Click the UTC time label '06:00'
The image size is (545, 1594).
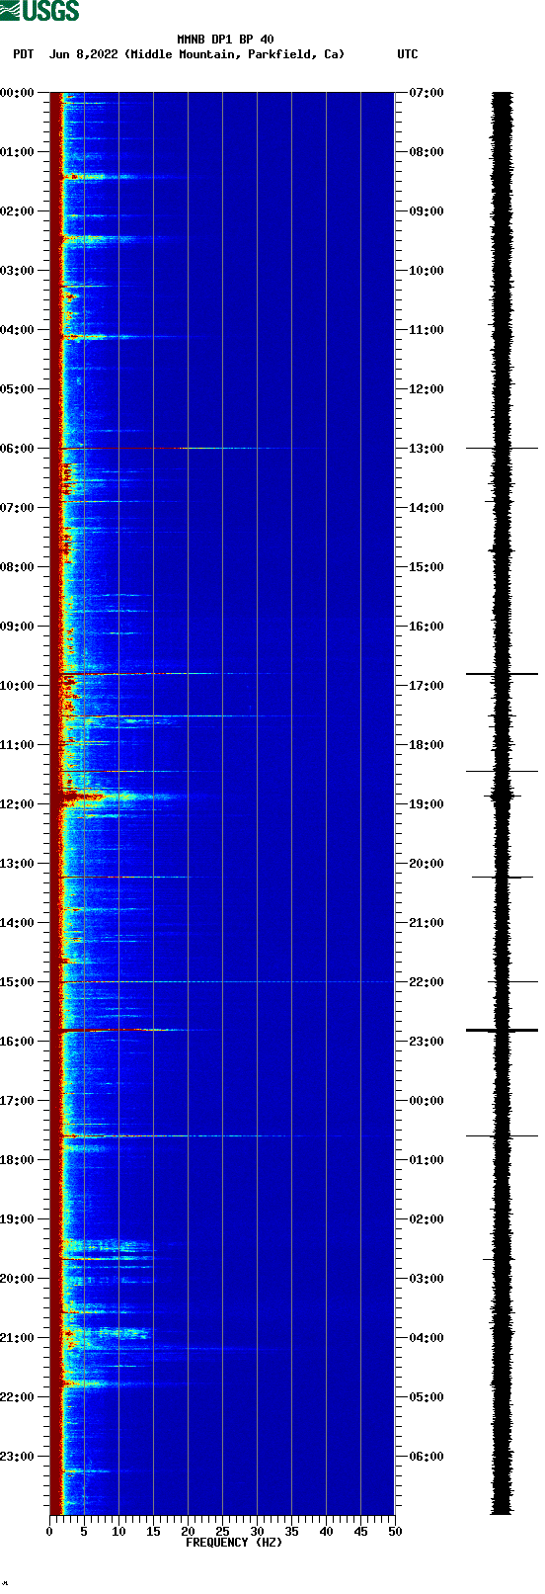[x=427, y=1457]
